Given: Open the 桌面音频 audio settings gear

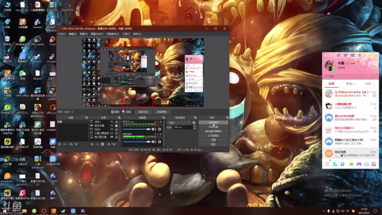Looking at the screenshot, I should (159, 141).
